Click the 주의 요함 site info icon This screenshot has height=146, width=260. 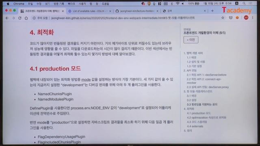pyautogui.click(x=34, y=18)
